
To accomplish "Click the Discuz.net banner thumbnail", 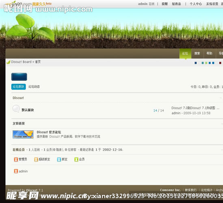I will [x=23, y=134].
